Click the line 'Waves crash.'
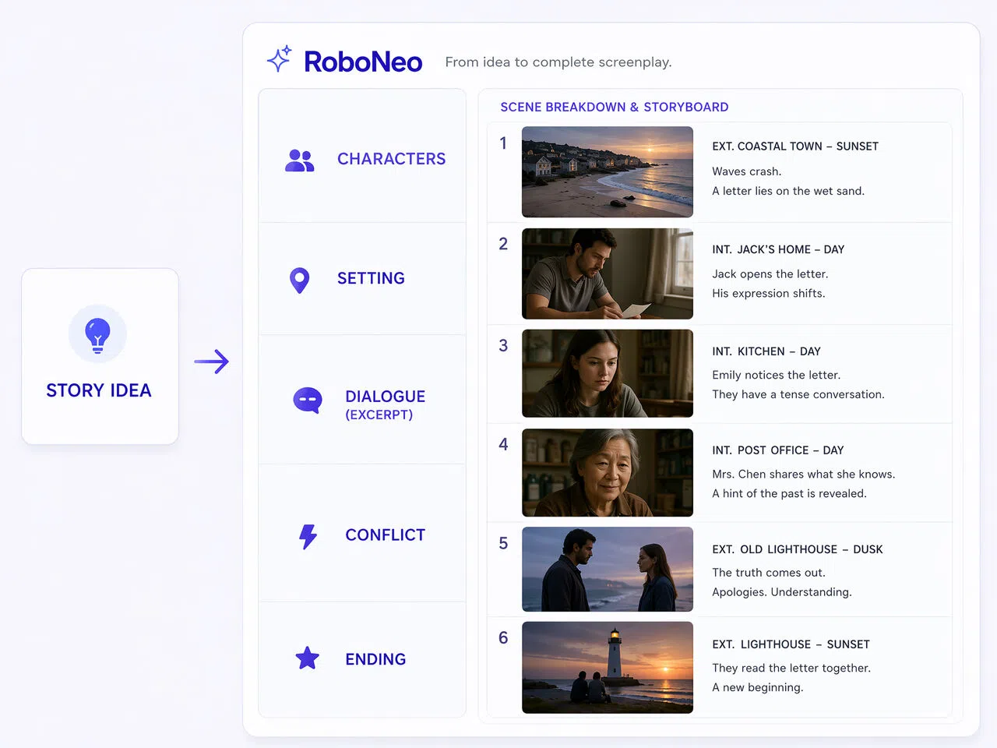Viewport: 997px width, 748px height. tap(747, 171)
